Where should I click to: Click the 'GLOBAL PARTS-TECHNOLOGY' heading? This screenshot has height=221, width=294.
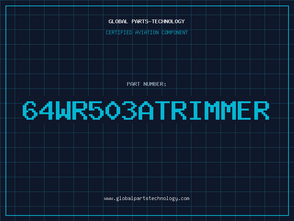click(147, 21)
